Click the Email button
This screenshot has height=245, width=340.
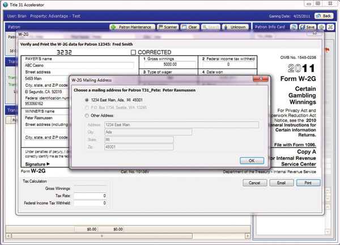(x=281, y=183)
